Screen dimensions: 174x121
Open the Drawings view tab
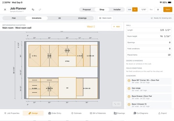click(x=82, y=18)
